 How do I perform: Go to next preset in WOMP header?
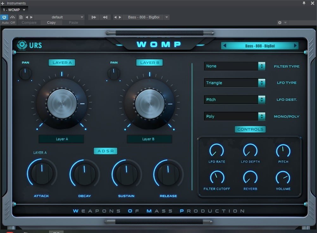[295, 46]
